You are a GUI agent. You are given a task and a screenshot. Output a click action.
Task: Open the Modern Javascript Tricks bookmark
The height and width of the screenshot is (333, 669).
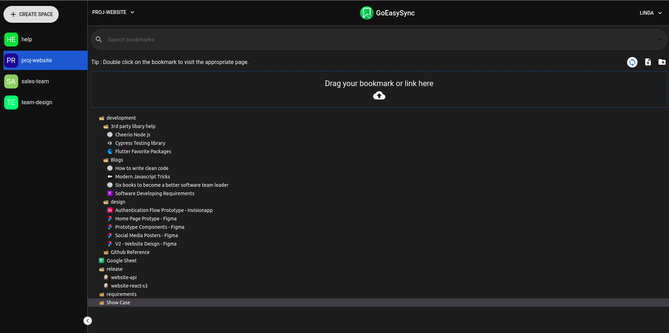(x=141, y=176)
